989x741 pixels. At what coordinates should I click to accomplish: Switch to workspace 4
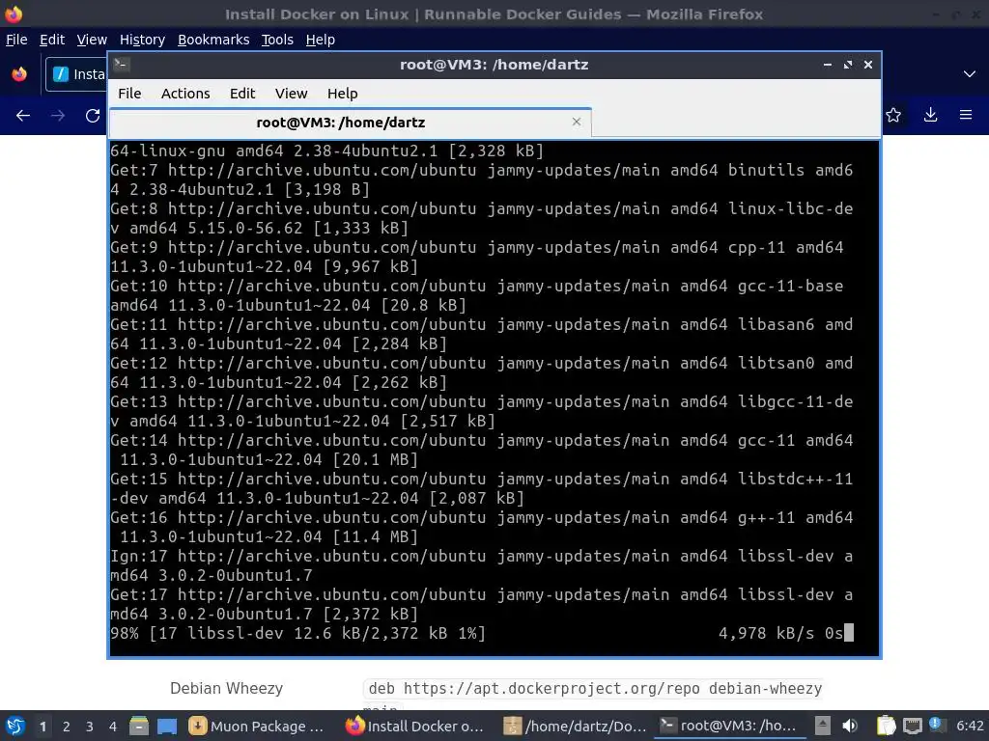point(113,726)
